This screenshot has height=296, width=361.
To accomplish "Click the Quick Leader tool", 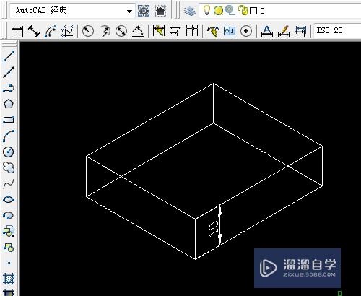I will pyautogui.click(x=213, y=31).
